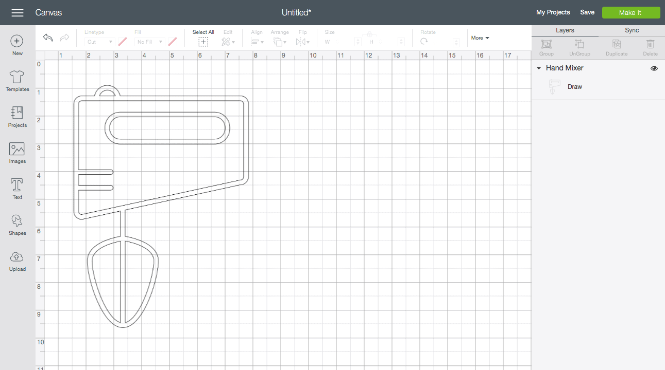
Task: Open the Images panel
Action: 17,149
